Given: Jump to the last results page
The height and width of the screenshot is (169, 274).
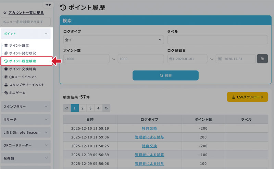Looking at the screenshot, I should (x=106, y=108).
